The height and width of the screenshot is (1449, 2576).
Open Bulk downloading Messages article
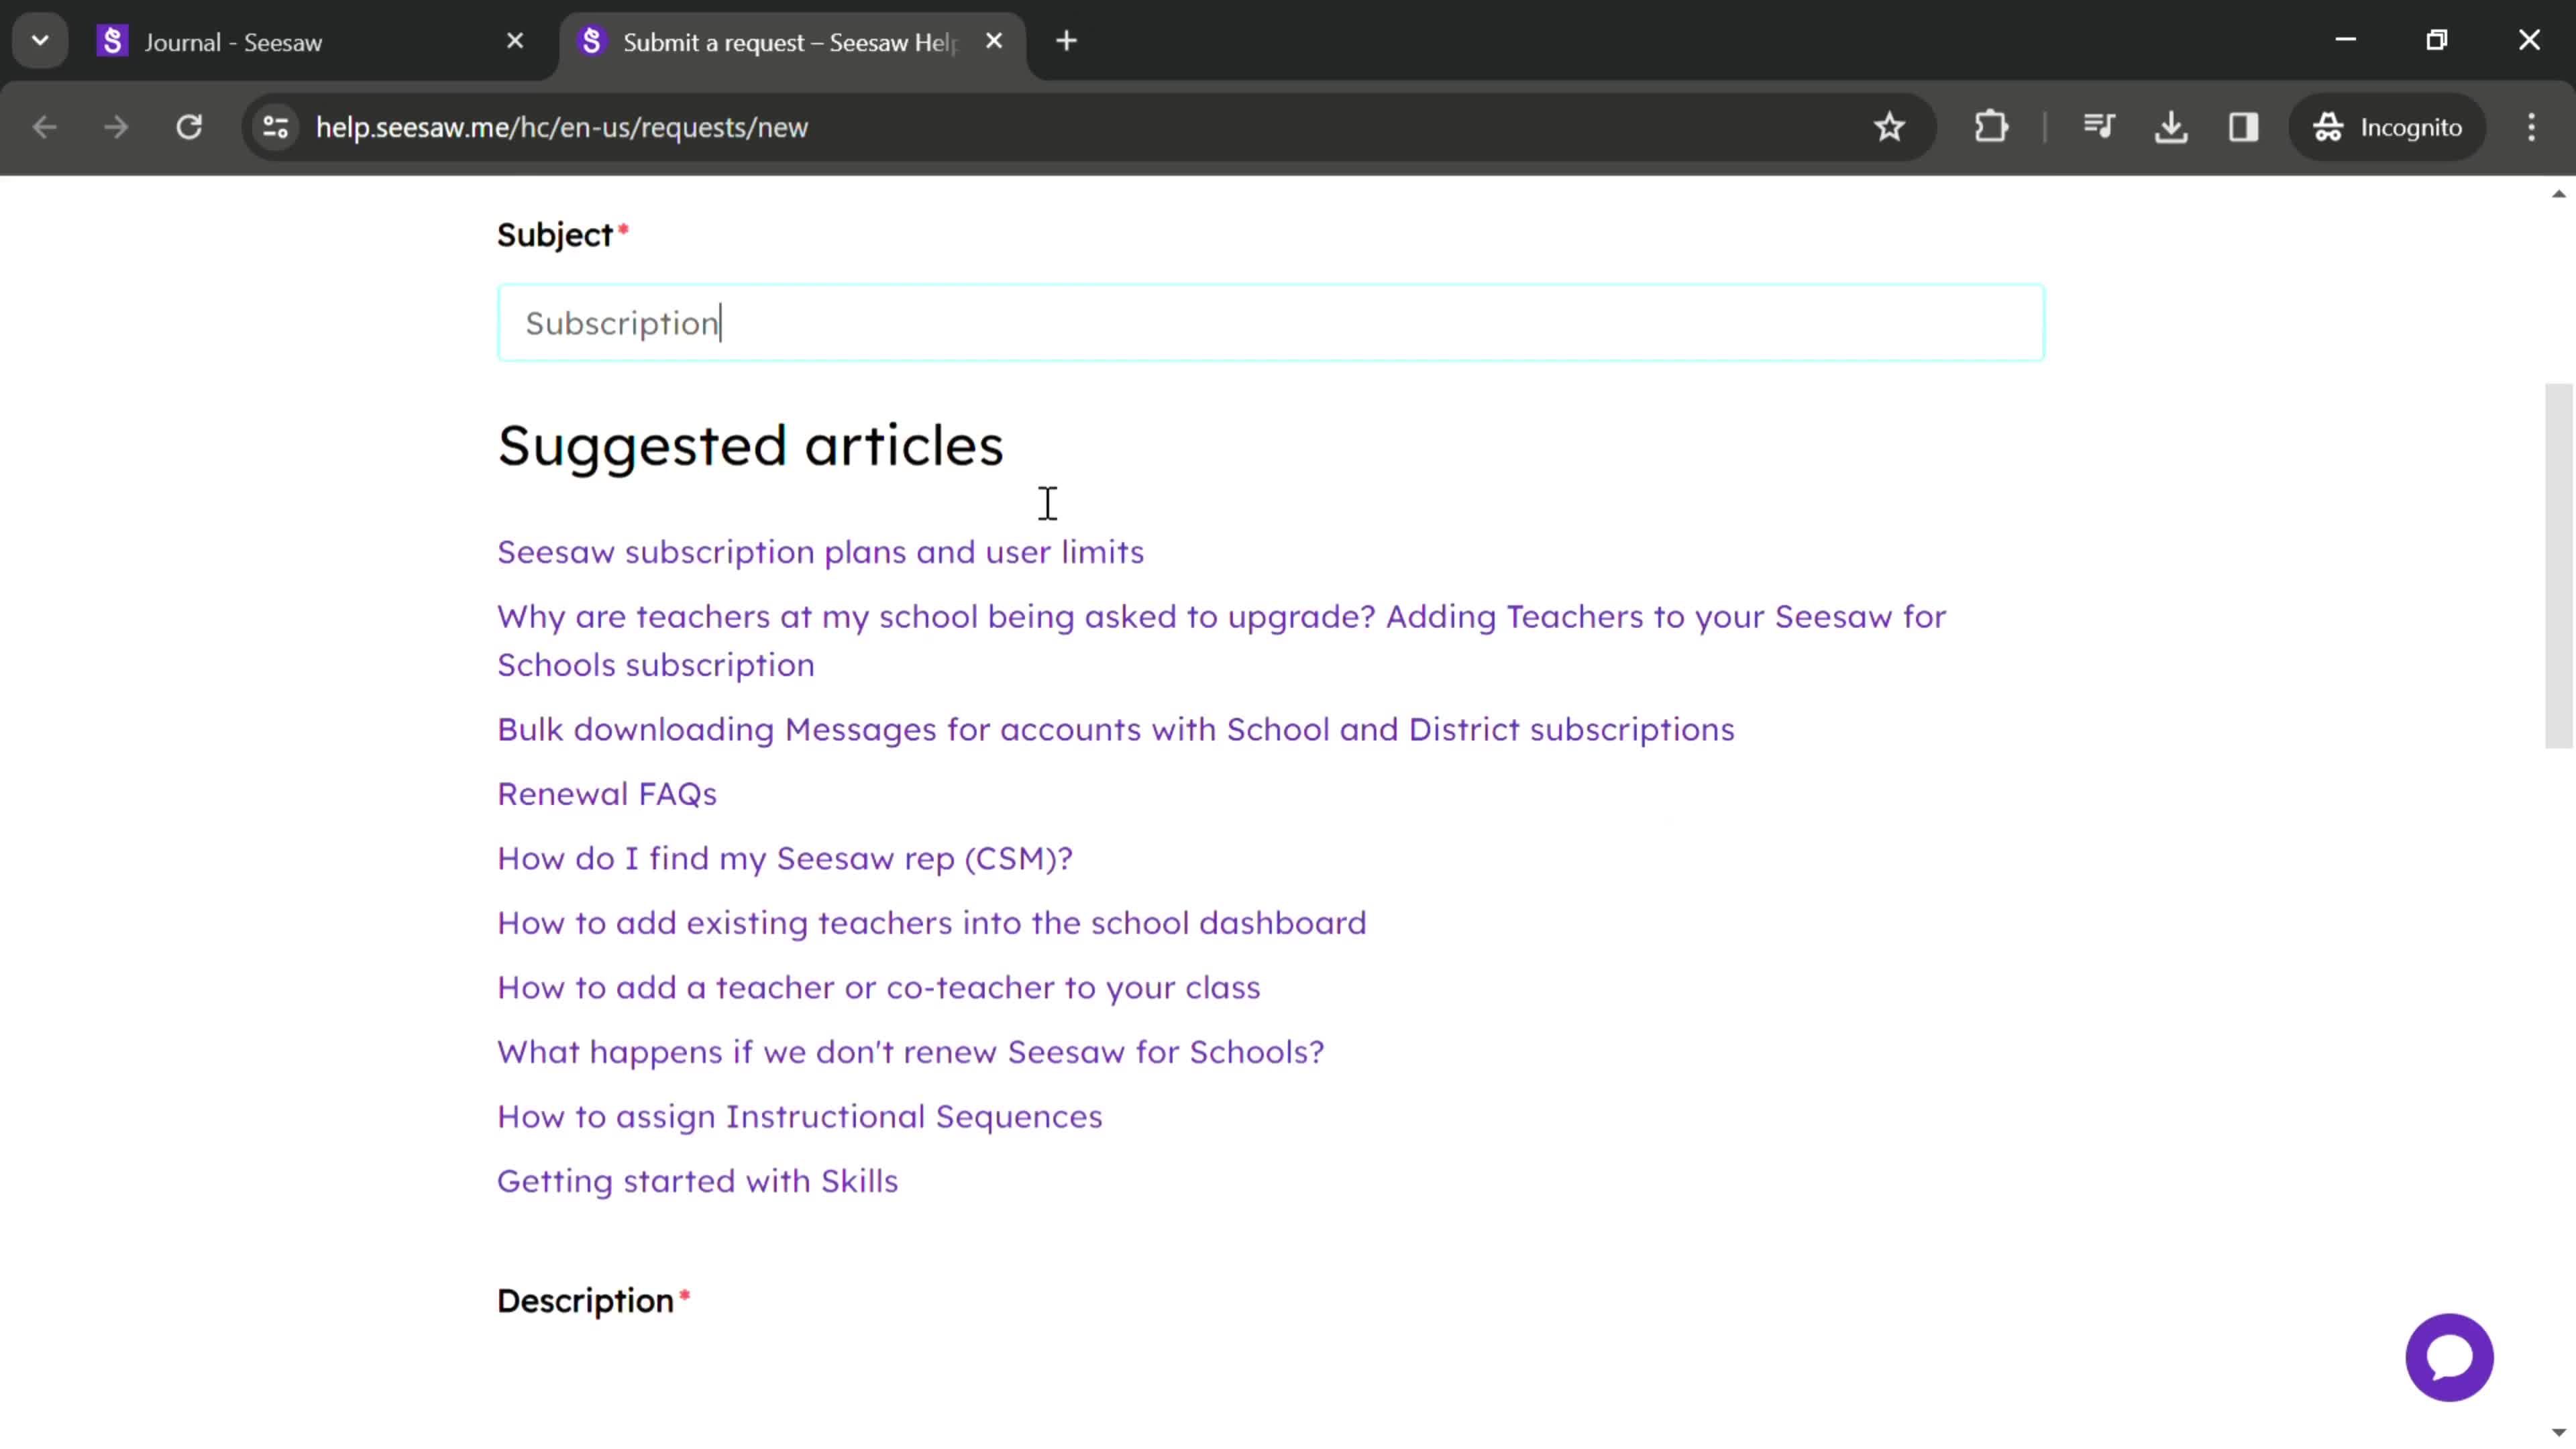[x=1115, y=730]
